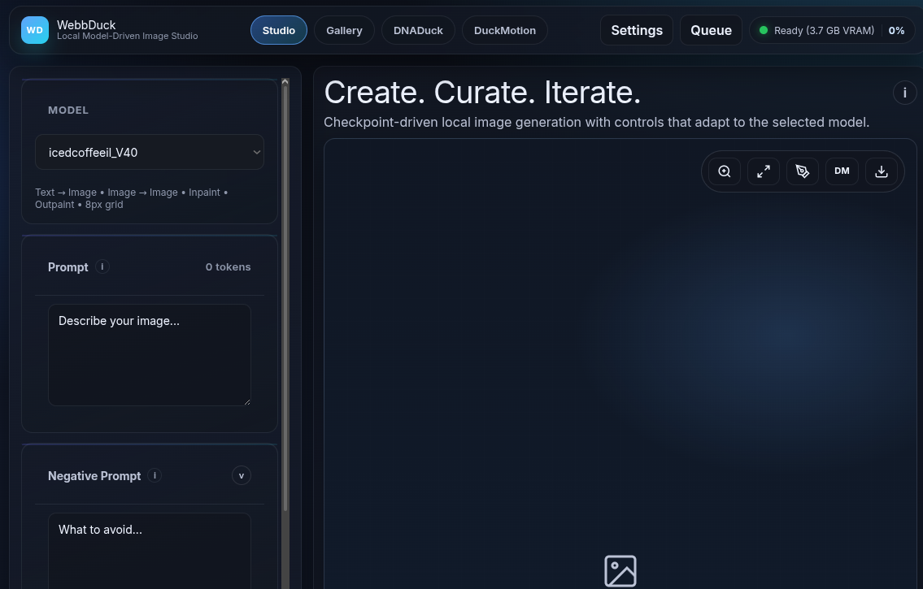Click the left panel vertical scrollbar

point(285,299)
